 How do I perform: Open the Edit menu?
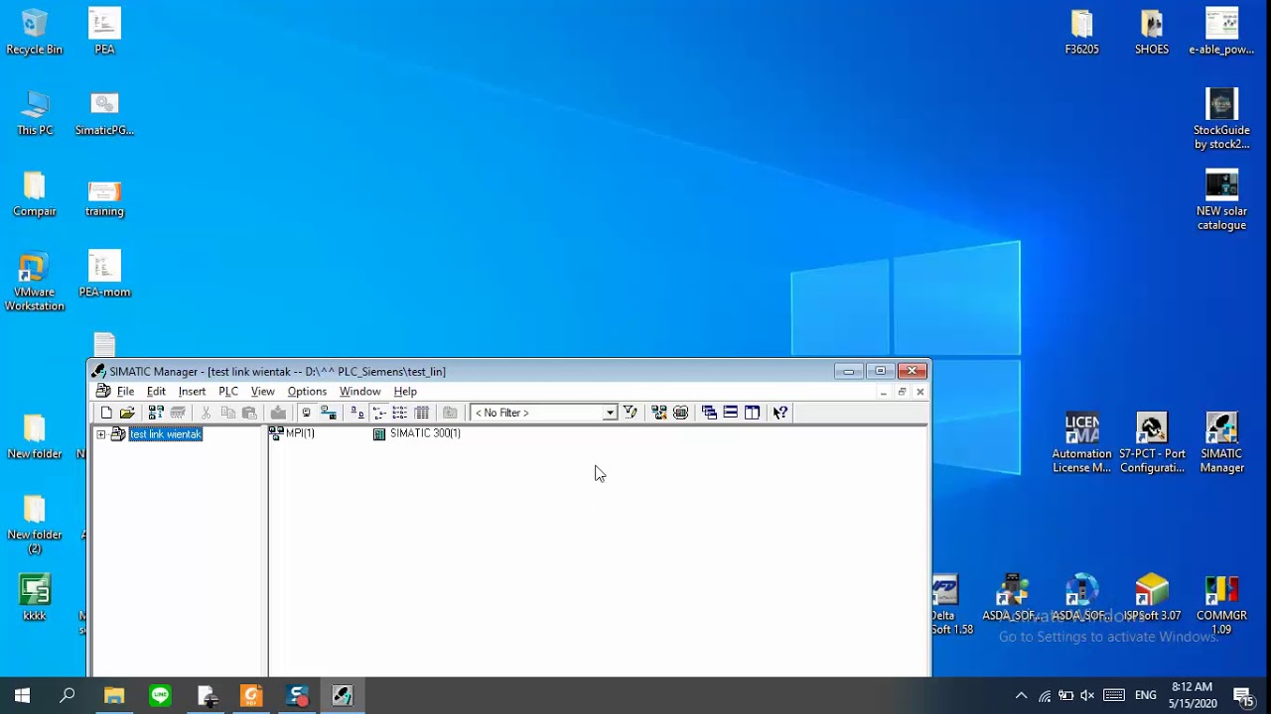[156, 392]
